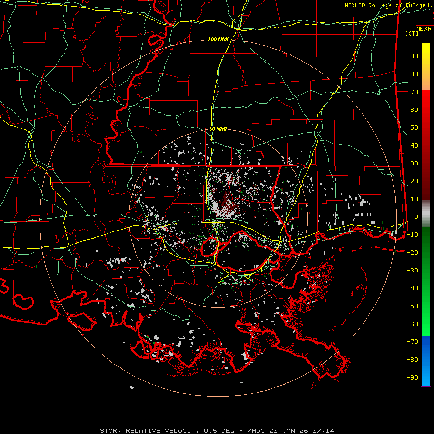Pick the yellow-orange top segment of the color bar
Screen dimensions: 434x434
[x=426, y=67]
